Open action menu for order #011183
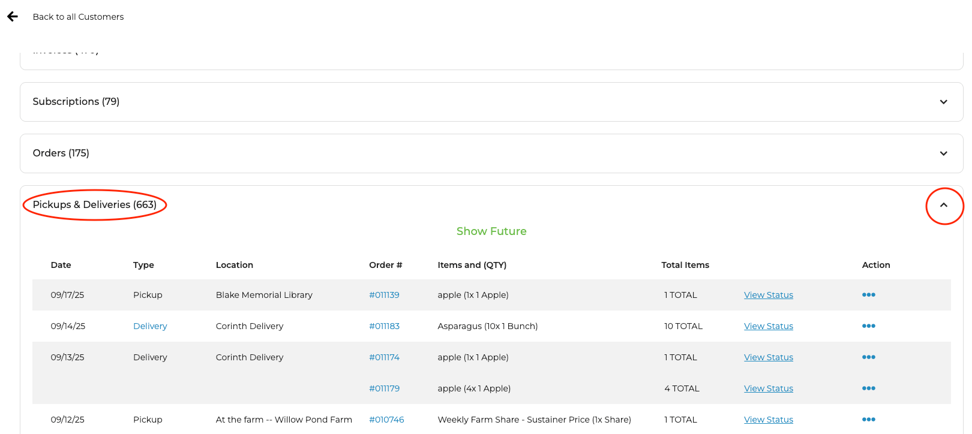This screenshot has width=972, height=434. pyautogui.click(x=869, y=326)
